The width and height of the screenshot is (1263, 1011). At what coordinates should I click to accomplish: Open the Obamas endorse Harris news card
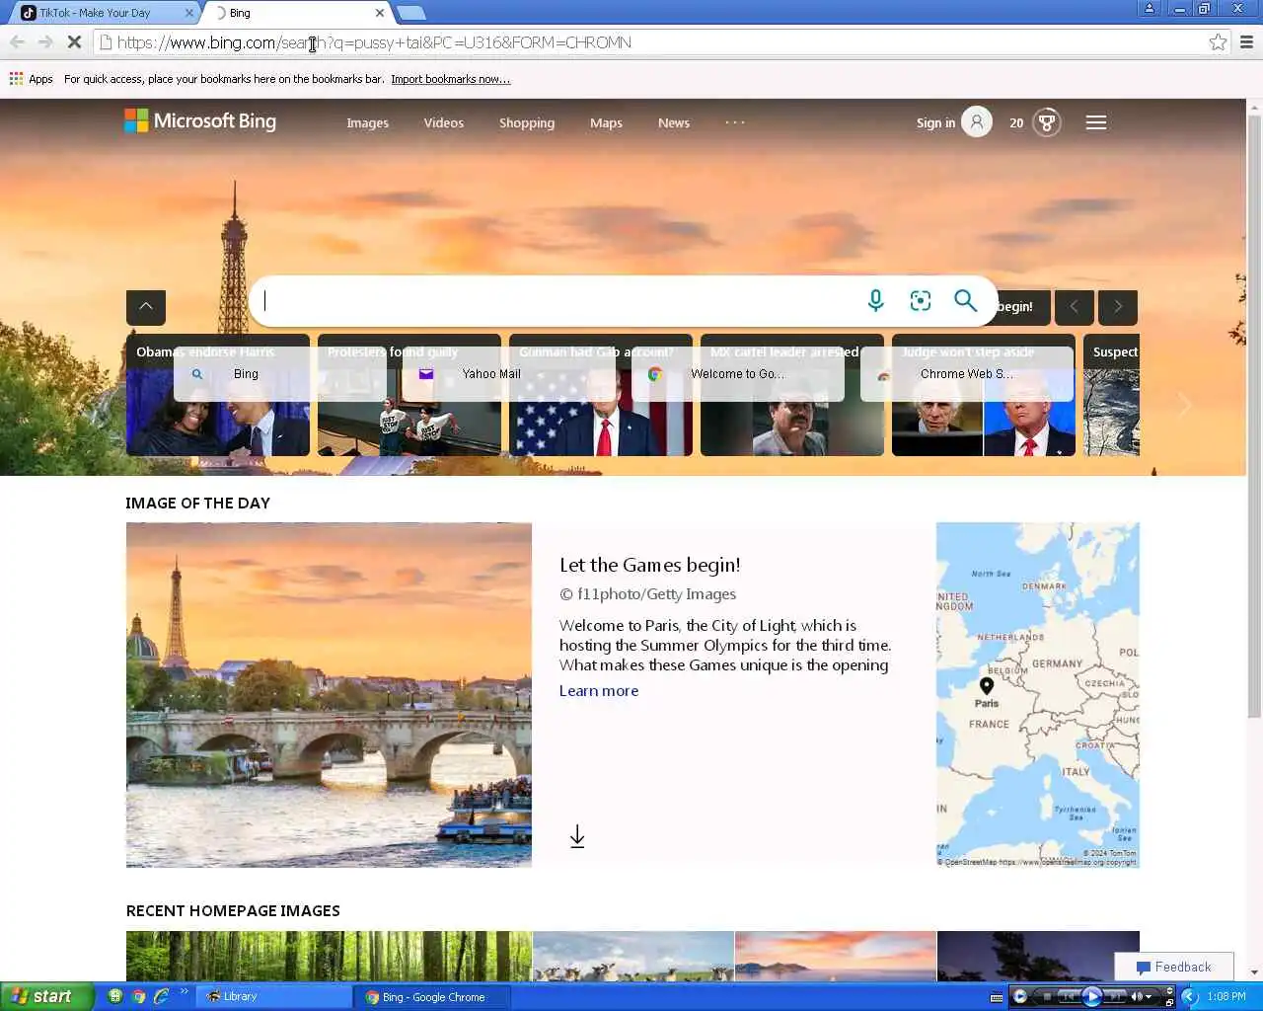tap(218, 395)
